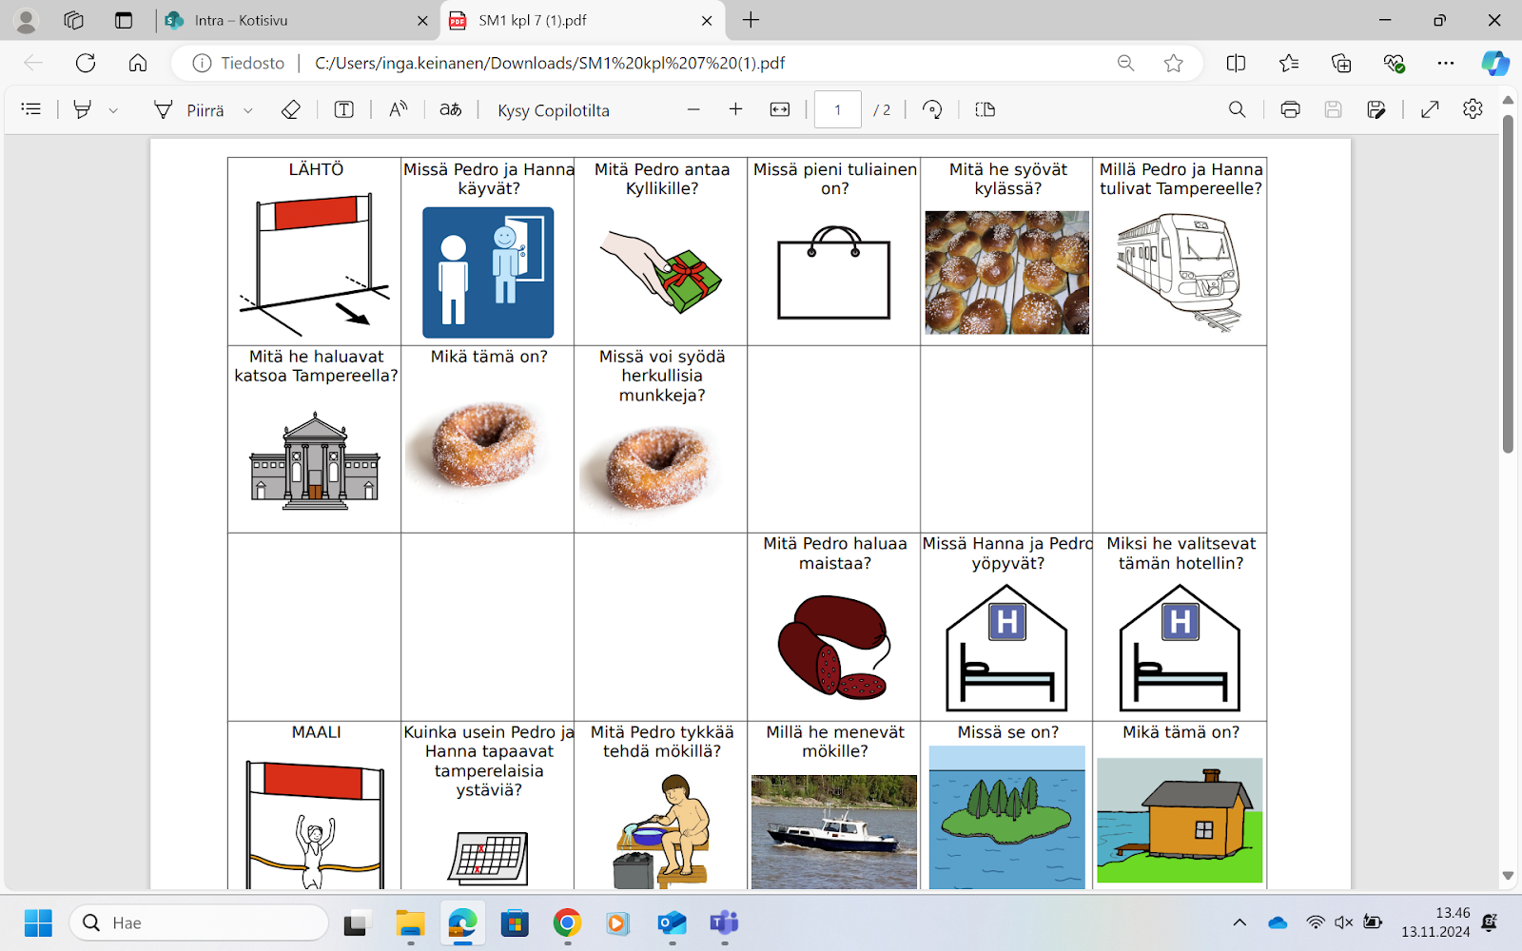Open tab actions menu
The image size is (1522, 951).
point(124,20)
